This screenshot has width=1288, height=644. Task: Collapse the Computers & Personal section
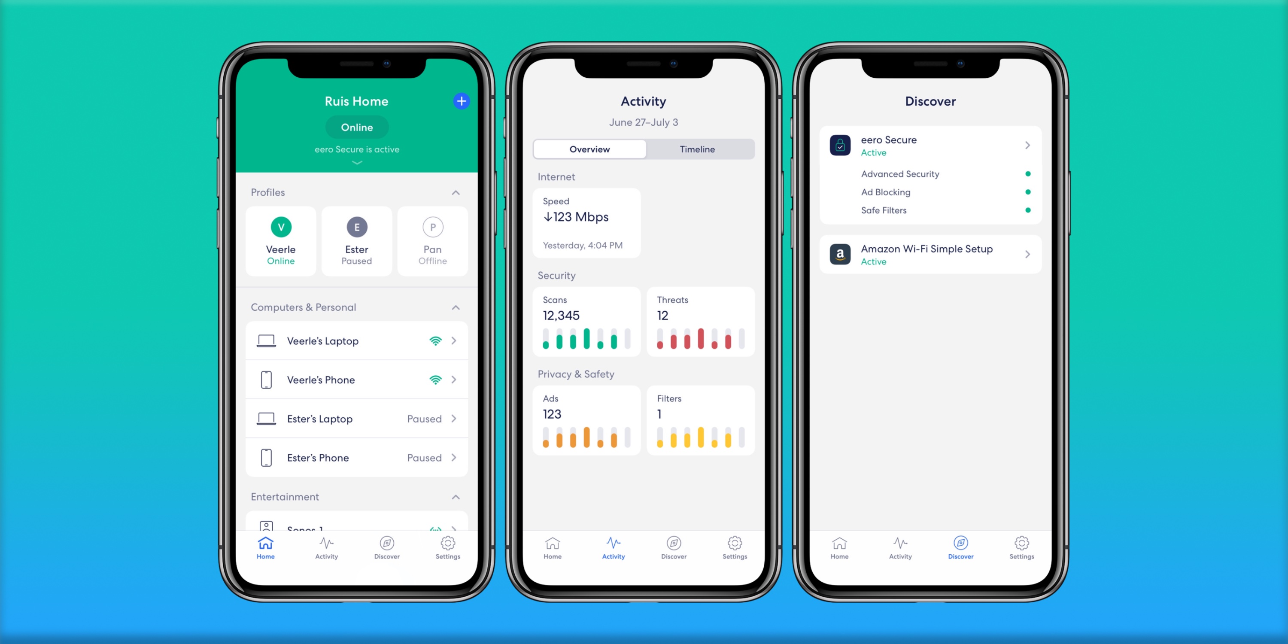tap(456, 307)
